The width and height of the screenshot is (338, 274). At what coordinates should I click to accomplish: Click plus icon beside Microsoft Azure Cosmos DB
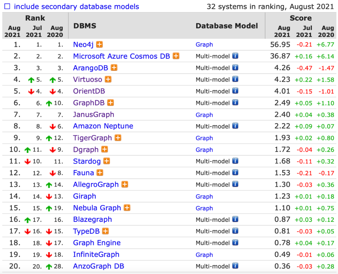pos(176,56)
